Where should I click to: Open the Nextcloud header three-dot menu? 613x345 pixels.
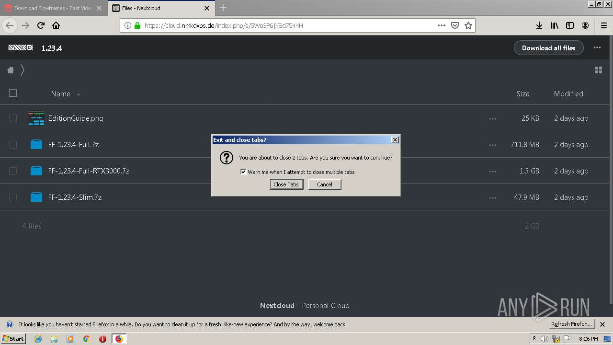(x=597, y=47)
